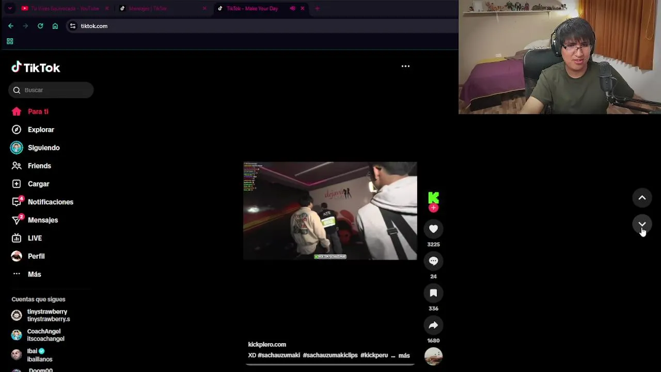Mute the tab via speaker icon

tap(292, 8)
